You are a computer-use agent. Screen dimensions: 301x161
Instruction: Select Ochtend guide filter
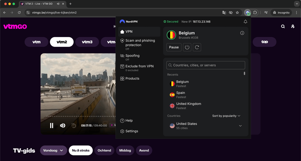tap(104, 150)
